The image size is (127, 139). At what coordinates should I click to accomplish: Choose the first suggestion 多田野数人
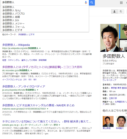(x=45, y=7)
